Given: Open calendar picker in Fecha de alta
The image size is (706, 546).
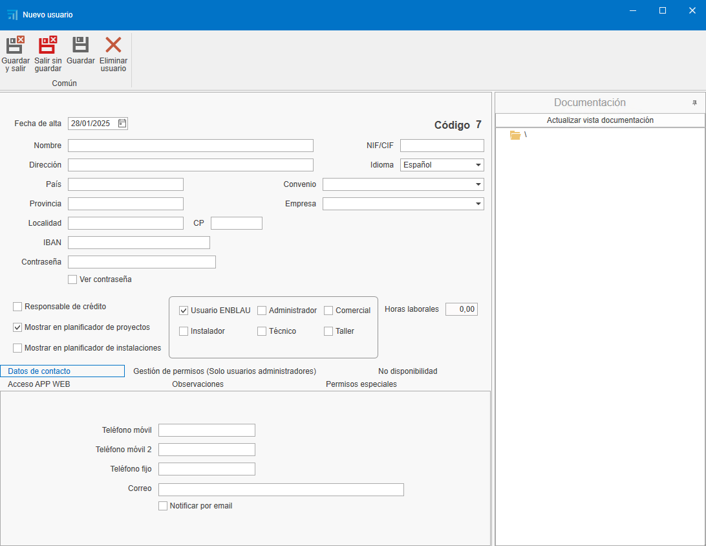Looking at the screenshot, I should tap(122, 124).
